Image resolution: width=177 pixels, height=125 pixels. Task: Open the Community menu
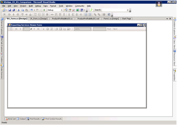[x=80, y=6]
